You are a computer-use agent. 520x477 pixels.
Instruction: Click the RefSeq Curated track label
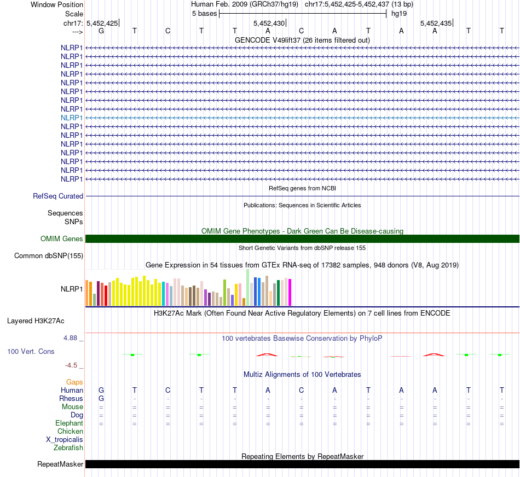[x=57, y=196]
